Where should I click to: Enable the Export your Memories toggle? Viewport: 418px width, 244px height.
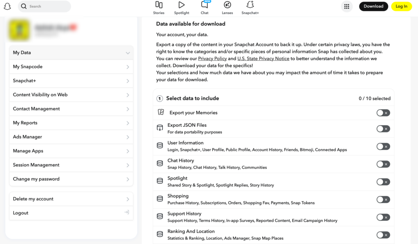point(383,113)
